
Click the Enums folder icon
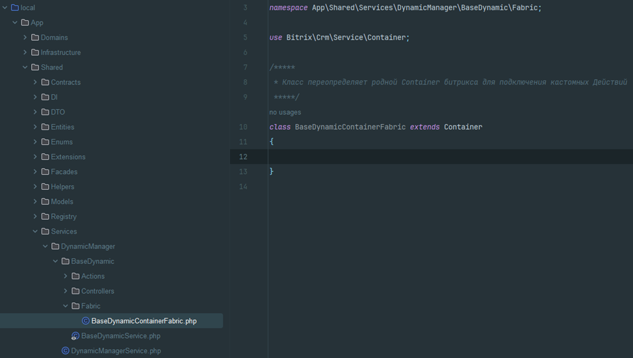point(45,142)
